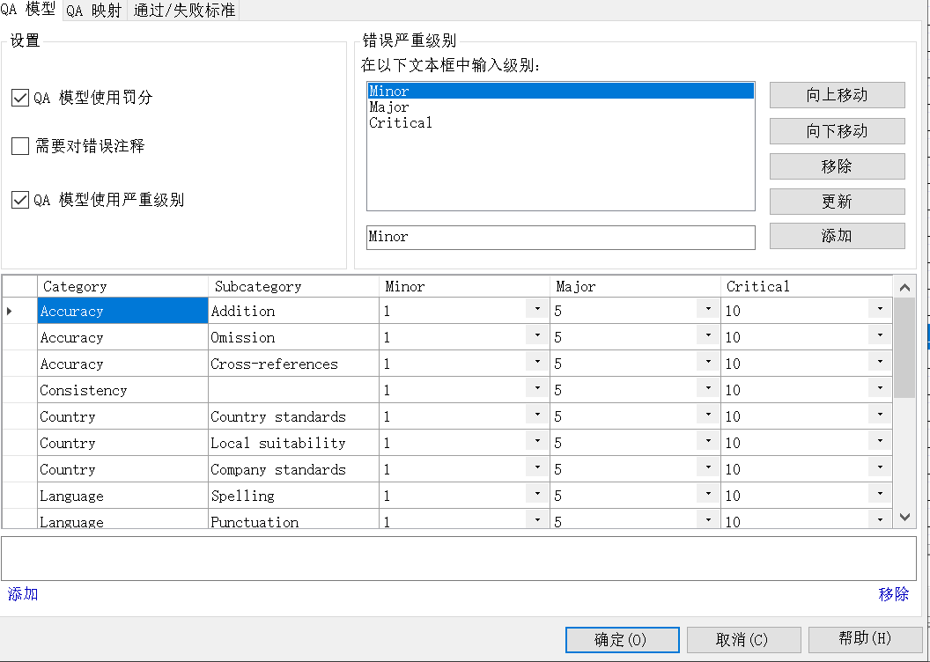Switch to the QA 模型 tab

28,10
